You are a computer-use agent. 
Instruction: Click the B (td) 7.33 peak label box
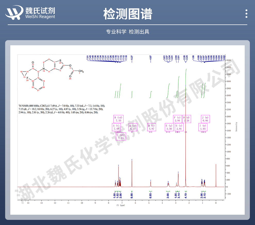click(118, 119)
